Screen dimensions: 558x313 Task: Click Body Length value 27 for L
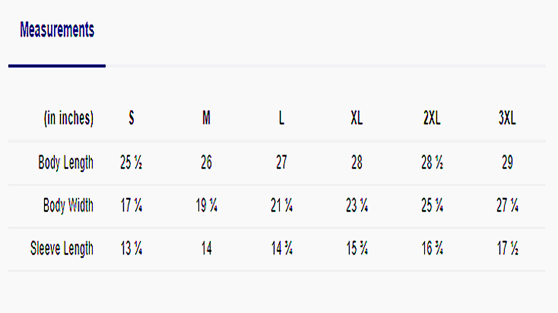pyautogui.click(x=282, y=163)
